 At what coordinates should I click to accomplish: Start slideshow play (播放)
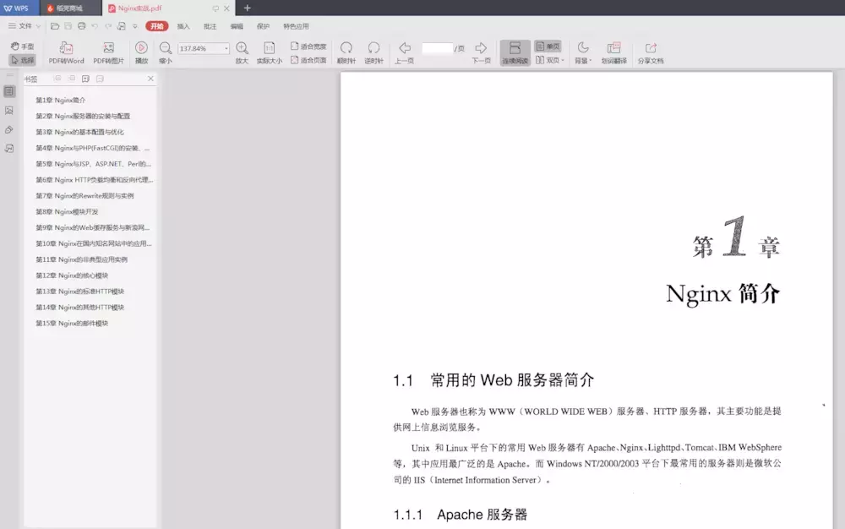[141, 52]
